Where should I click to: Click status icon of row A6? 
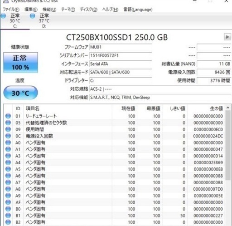pos(8,176)
